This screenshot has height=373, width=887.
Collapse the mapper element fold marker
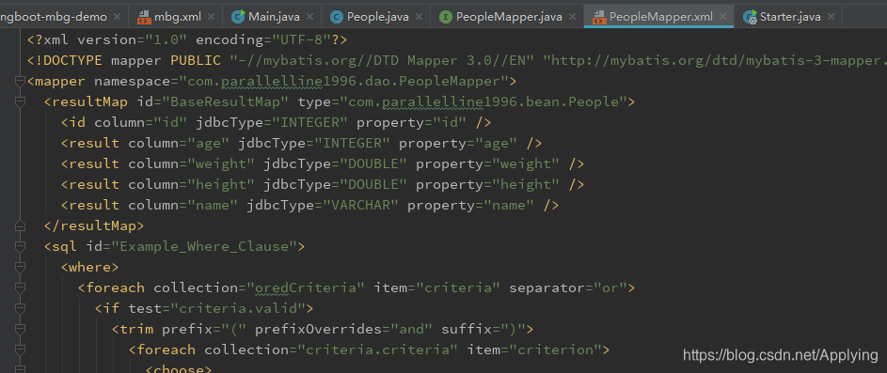(x=21, y=82)
